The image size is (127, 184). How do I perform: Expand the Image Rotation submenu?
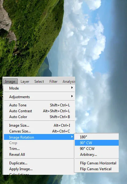(39, 137)
